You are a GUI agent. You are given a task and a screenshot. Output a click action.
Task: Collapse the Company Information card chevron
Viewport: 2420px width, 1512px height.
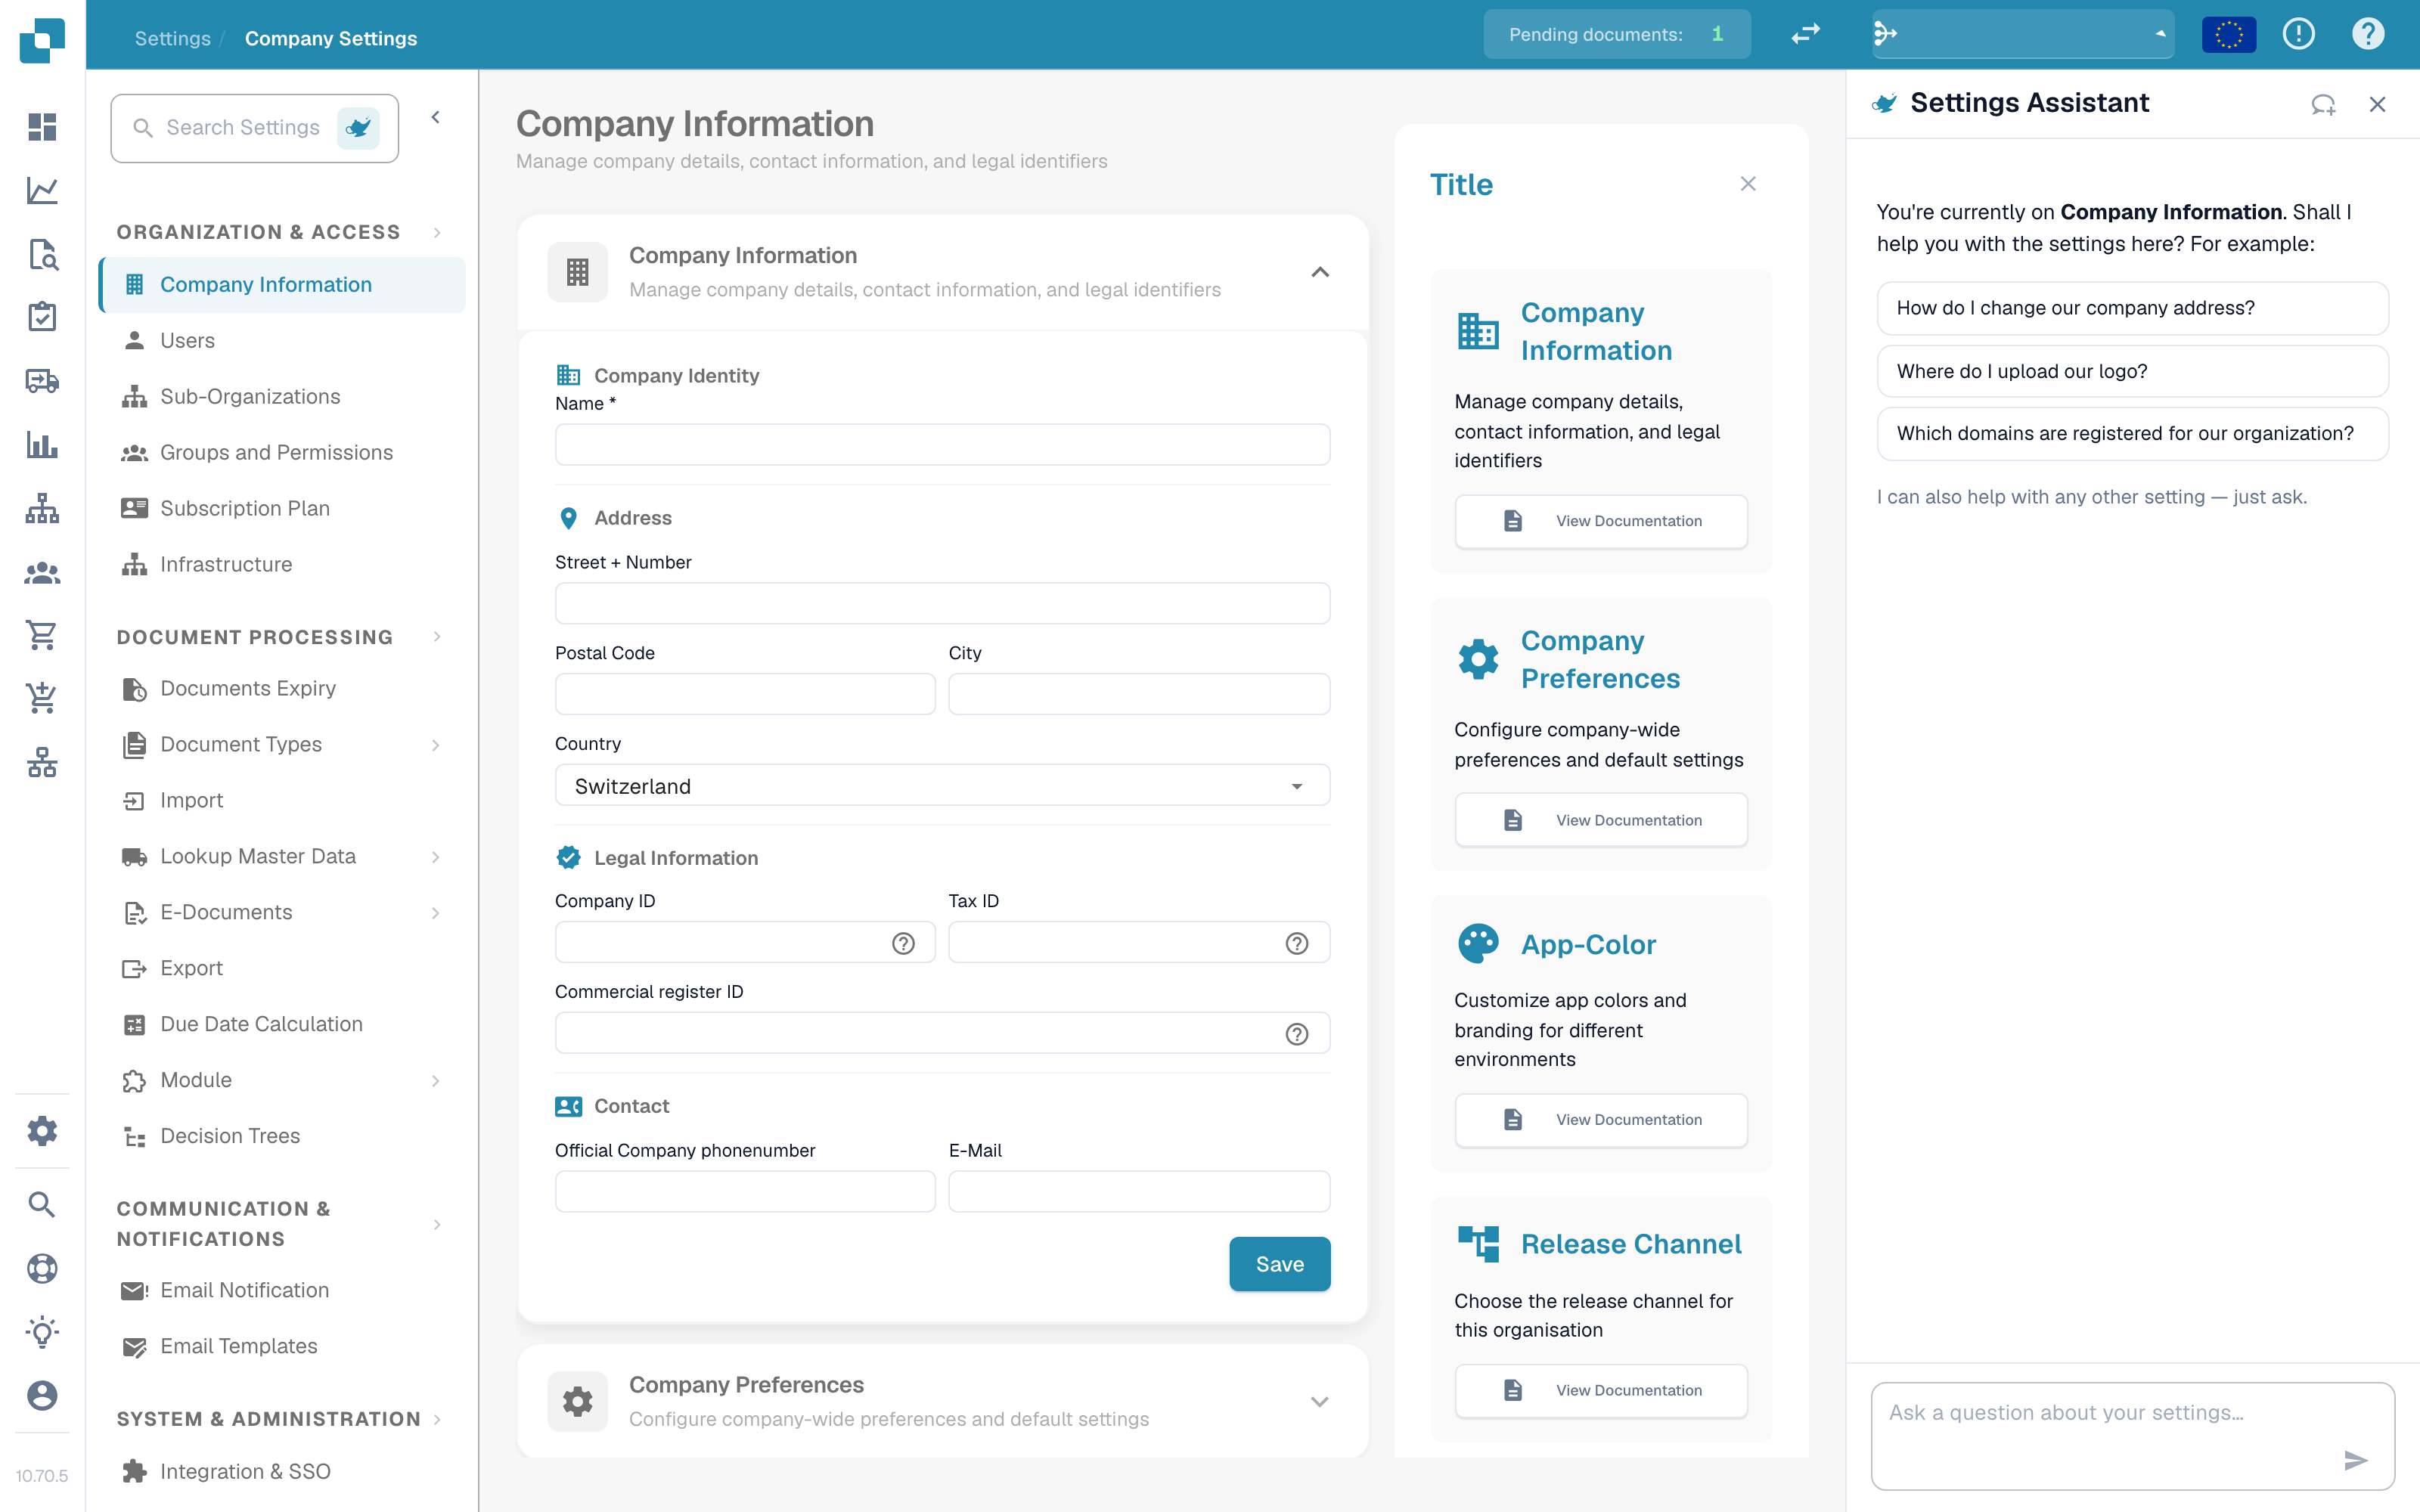click(1320, 272)
